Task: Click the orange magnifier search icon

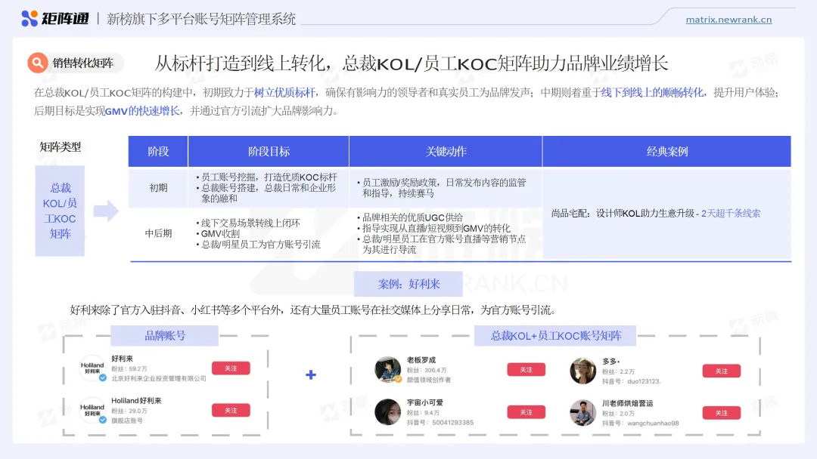Action: [x=38, y=63]
